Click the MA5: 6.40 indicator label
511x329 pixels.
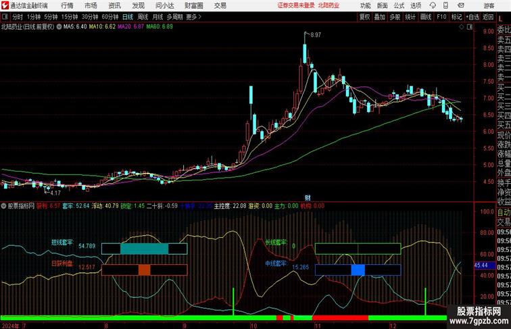75,27
